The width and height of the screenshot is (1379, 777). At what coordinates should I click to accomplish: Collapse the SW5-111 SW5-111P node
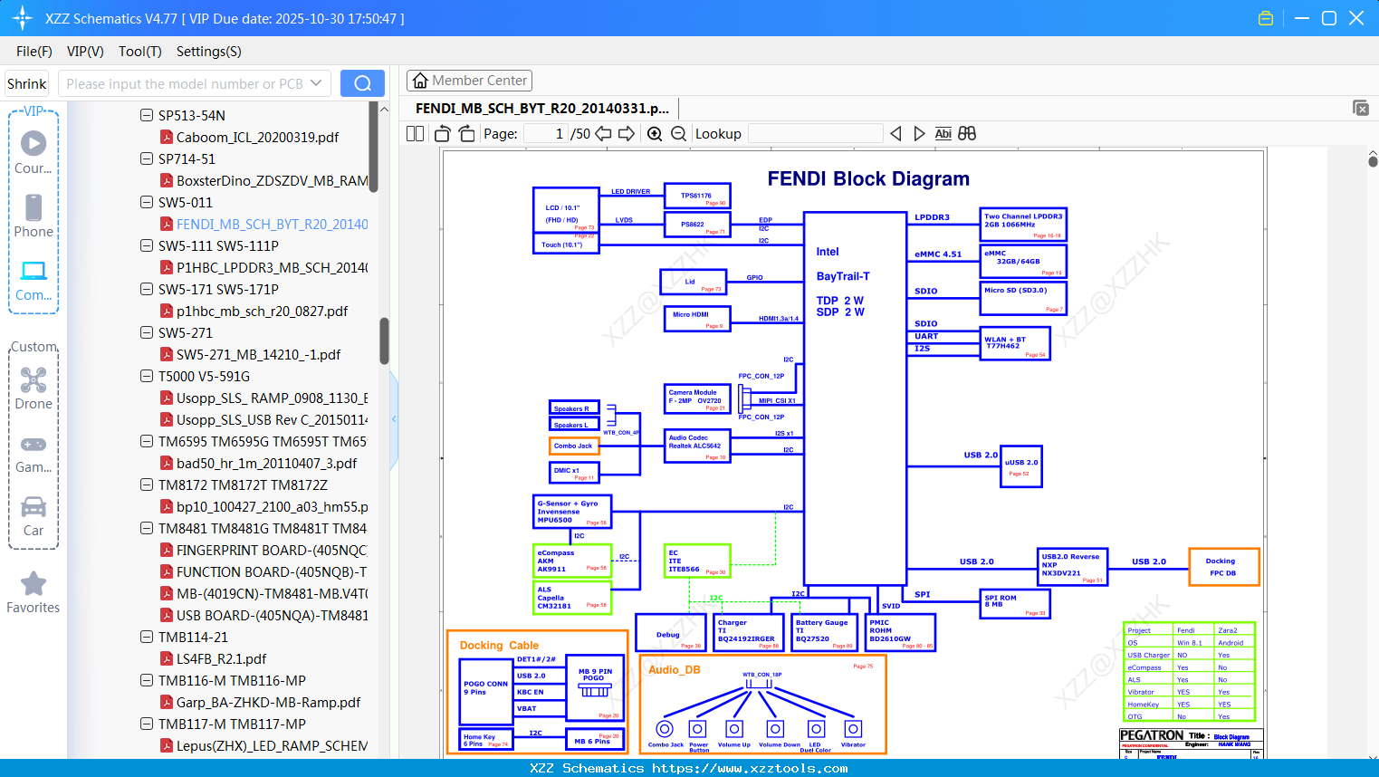[147, 245]
